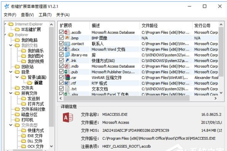
Task: Select 我的音乐 in the tree
Action: pos(36,51)
